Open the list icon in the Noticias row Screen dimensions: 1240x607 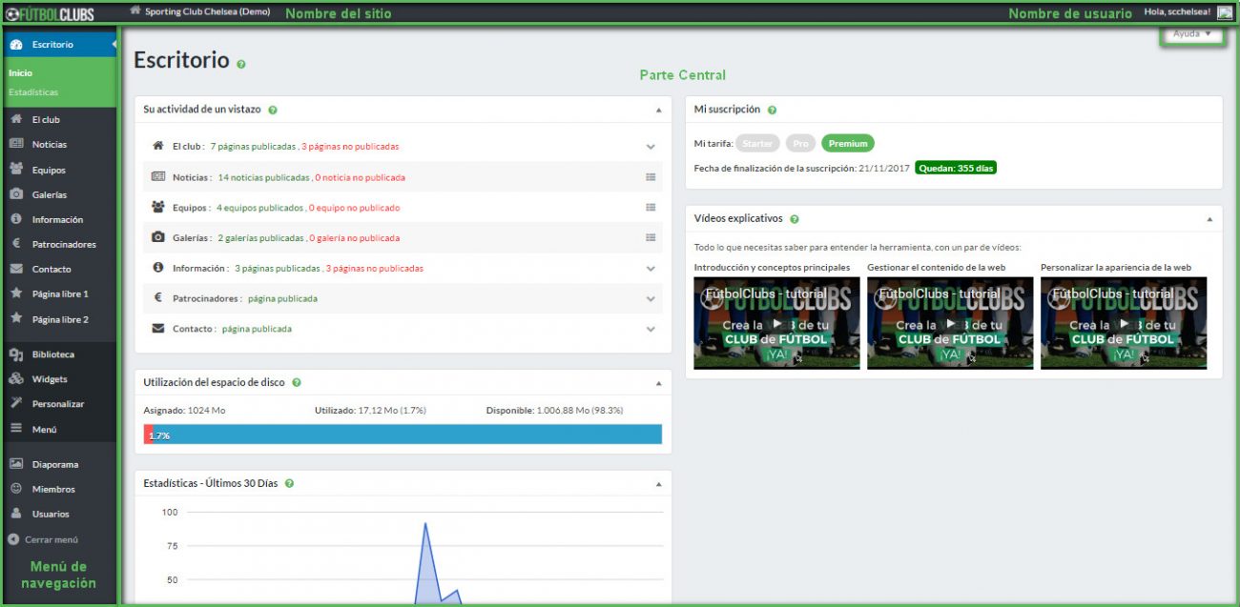point(651,177)
